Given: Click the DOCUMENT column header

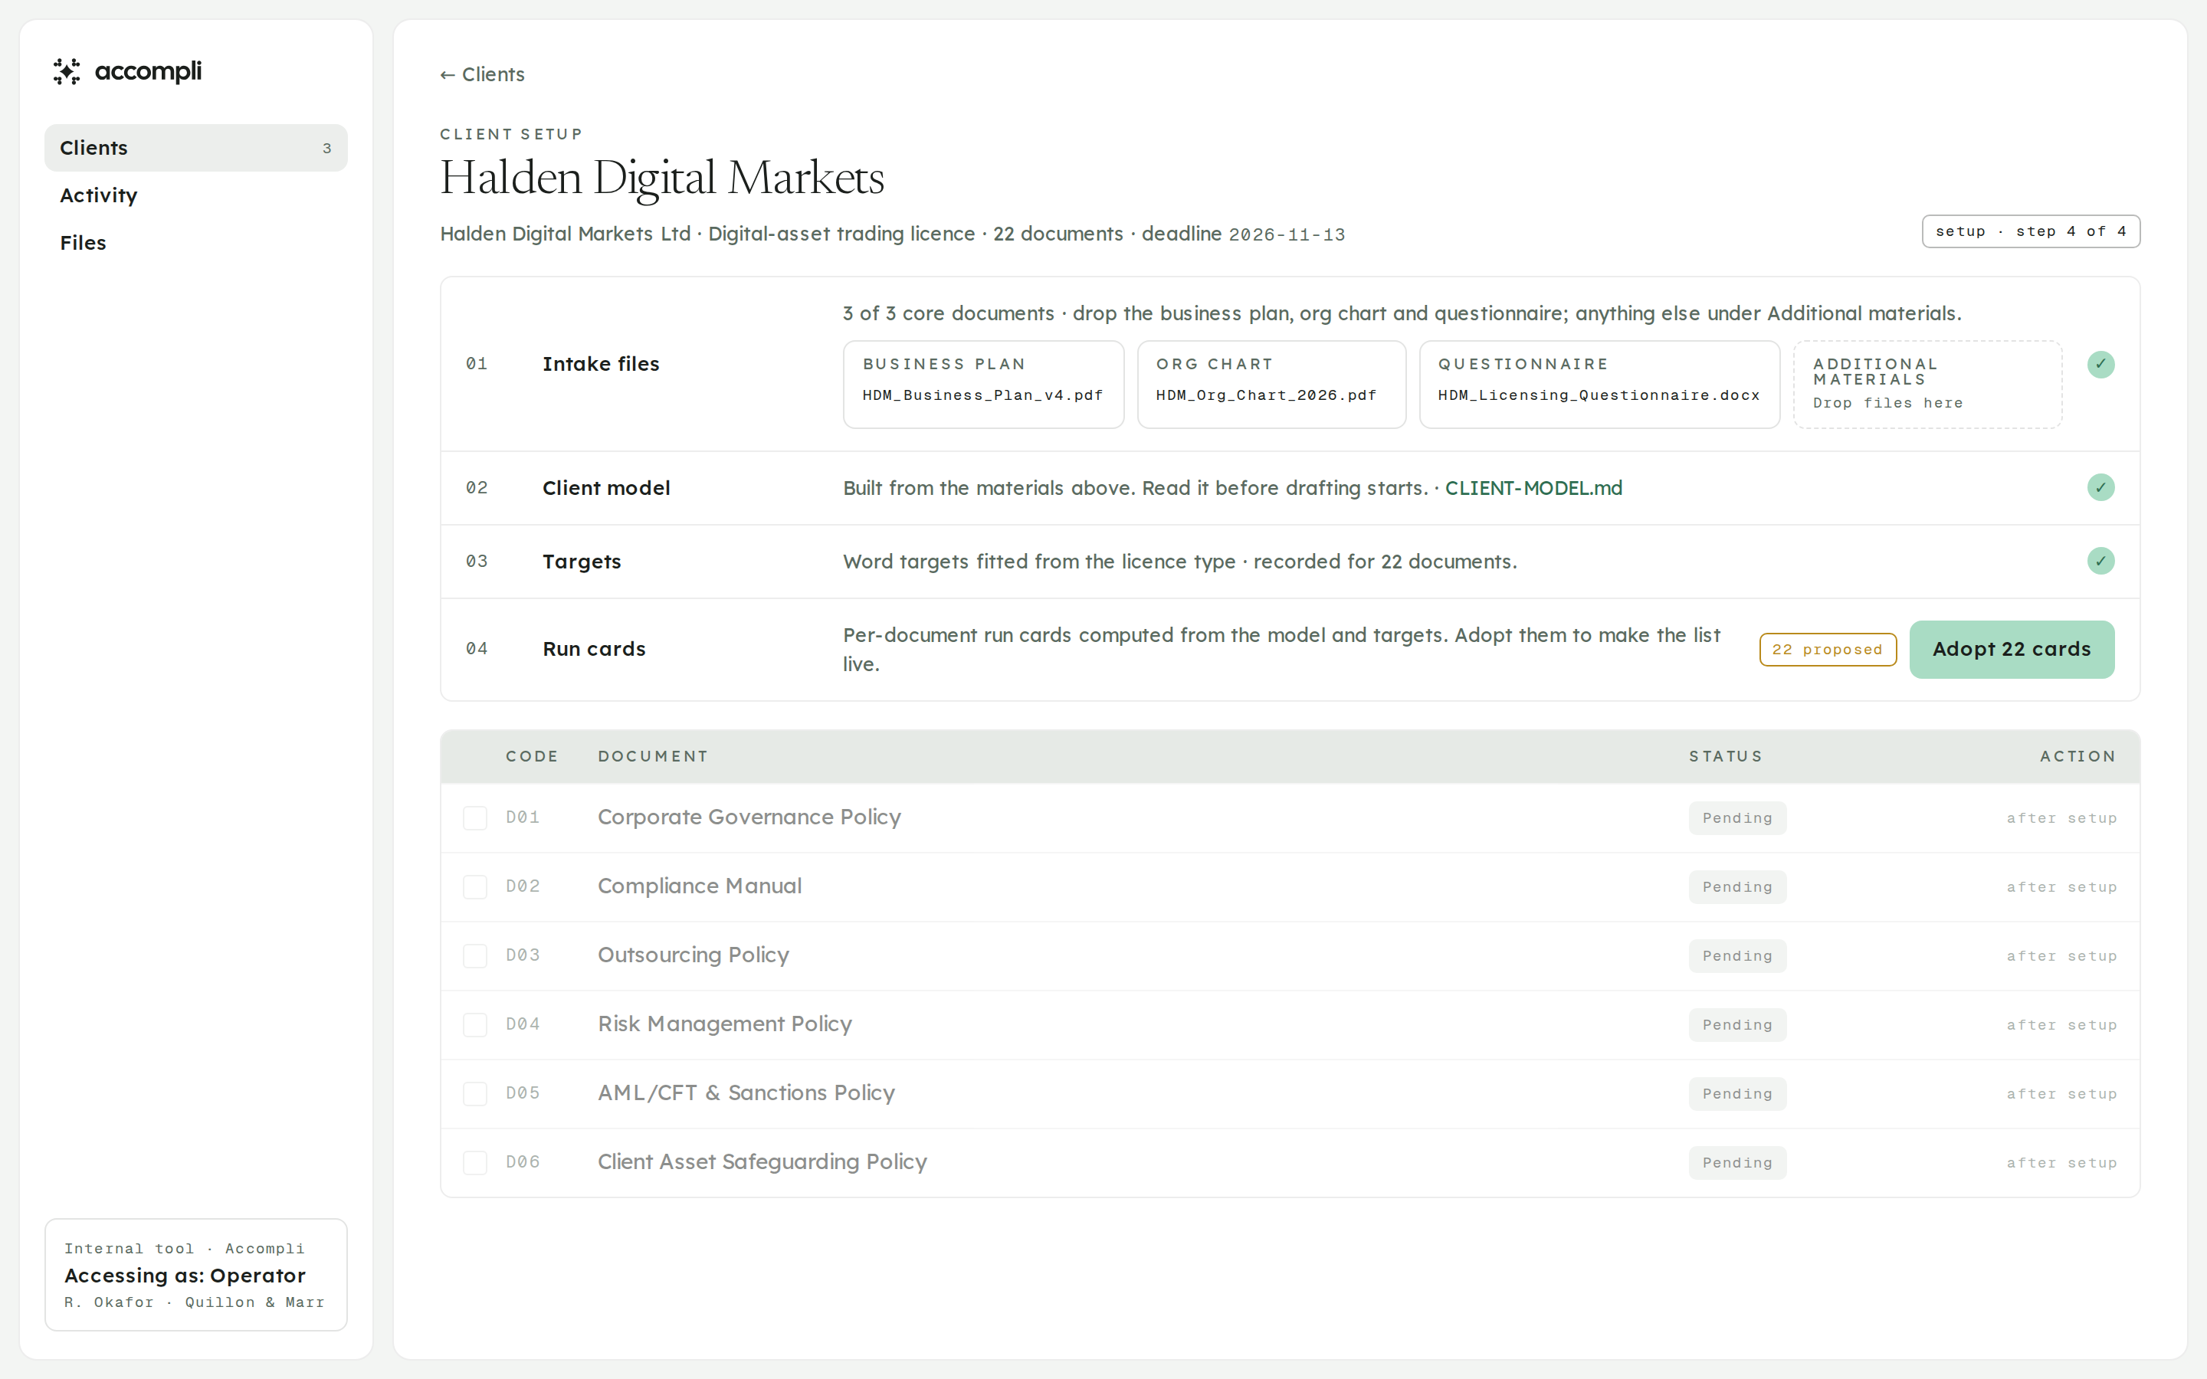Looking at the screenshot, I should point(653,756).
